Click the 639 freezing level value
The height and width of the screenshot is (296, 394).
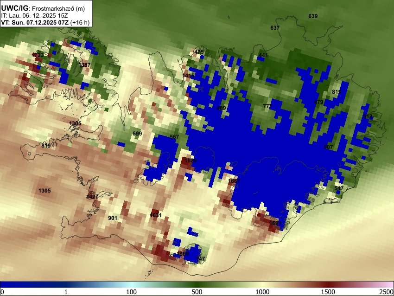[313, 16]
